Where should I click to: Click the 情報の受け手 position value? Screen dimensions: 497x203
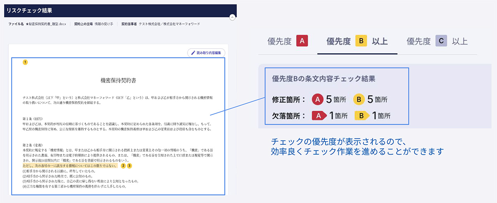(x=104, y=24)
